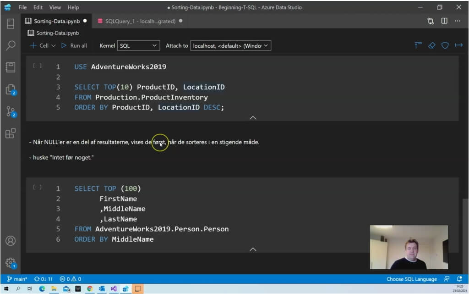Click the Run all button

coord(74,45)
